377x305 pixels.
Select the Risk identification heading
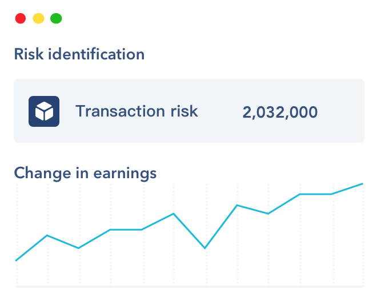pyautogui.click(x=79, y=54)
